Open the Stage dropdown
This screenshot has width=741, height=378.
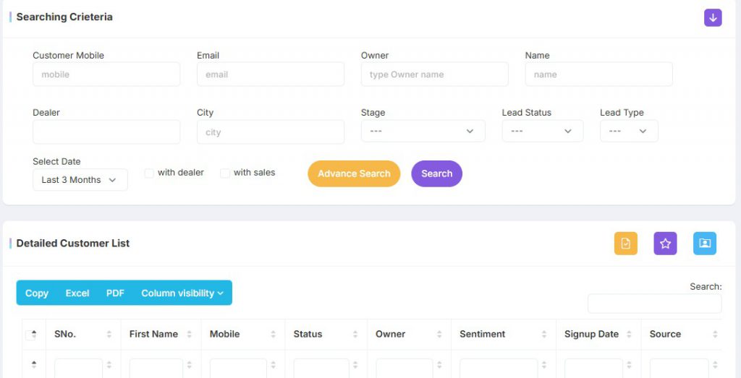(x=423, y=131)
